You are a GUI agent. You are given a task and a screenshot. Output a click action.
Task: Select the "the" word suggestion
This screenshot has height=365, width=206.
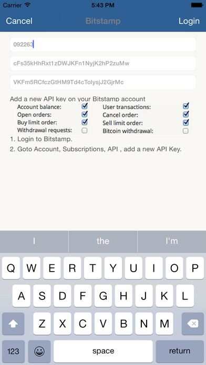click(103, 241)
